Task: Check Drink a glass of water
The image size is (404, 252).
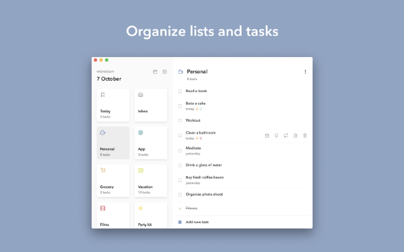Action: (180, 165)
